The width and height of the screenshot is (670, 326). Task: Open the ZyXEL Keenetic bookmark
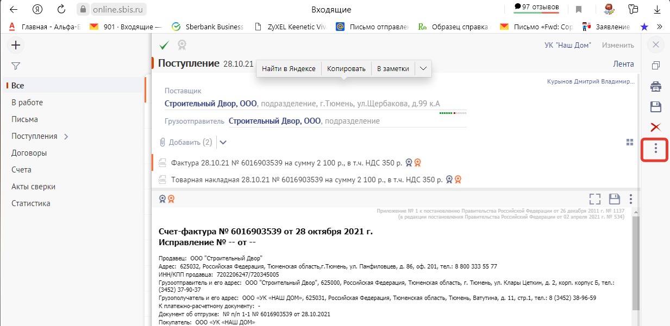[x=290, y=27]
